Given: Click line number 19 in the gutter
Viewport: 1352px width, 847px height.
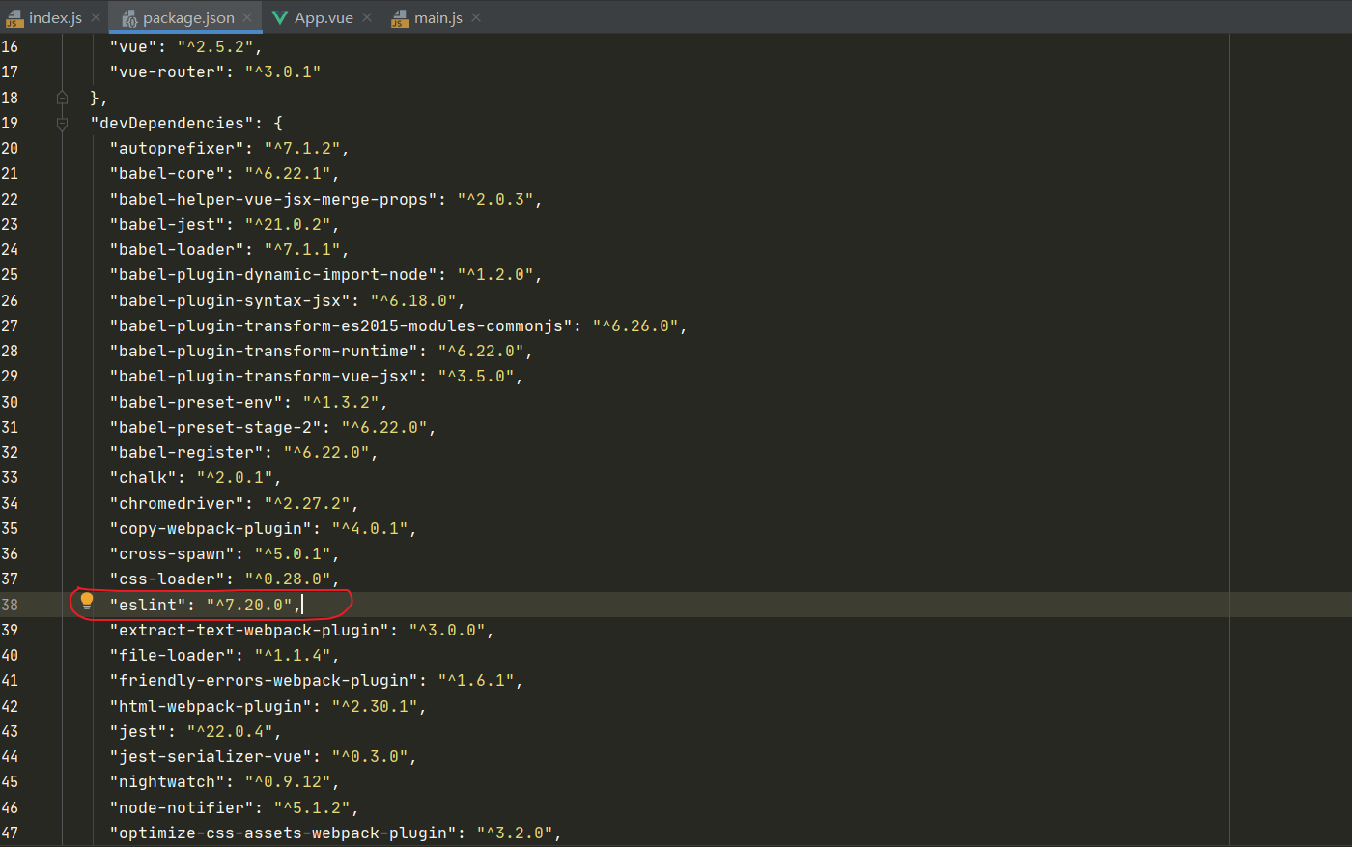Looking at the screenshot, I should [10, 123].
